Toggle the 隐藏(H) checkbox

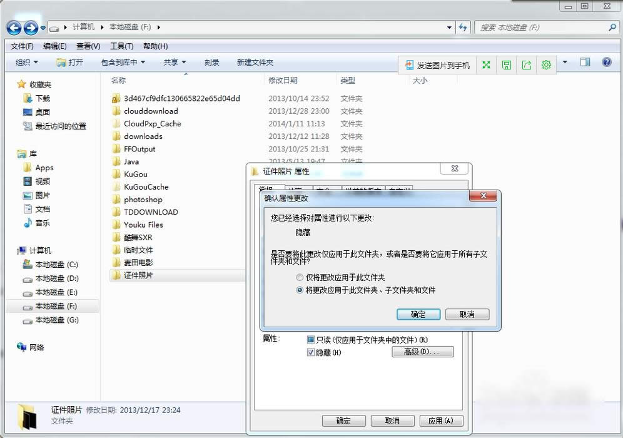(x=311, y=352)
